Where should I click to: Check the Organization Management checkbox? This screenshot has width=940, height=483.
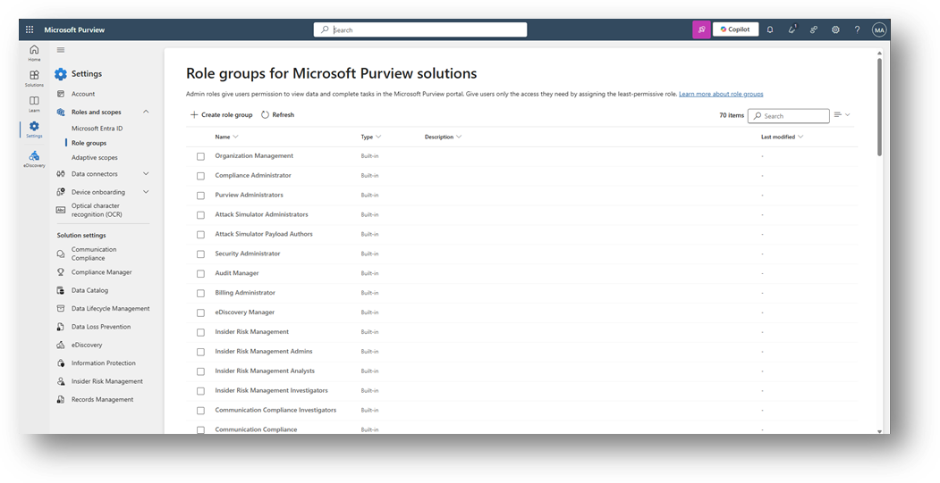(x=200, y=156)
